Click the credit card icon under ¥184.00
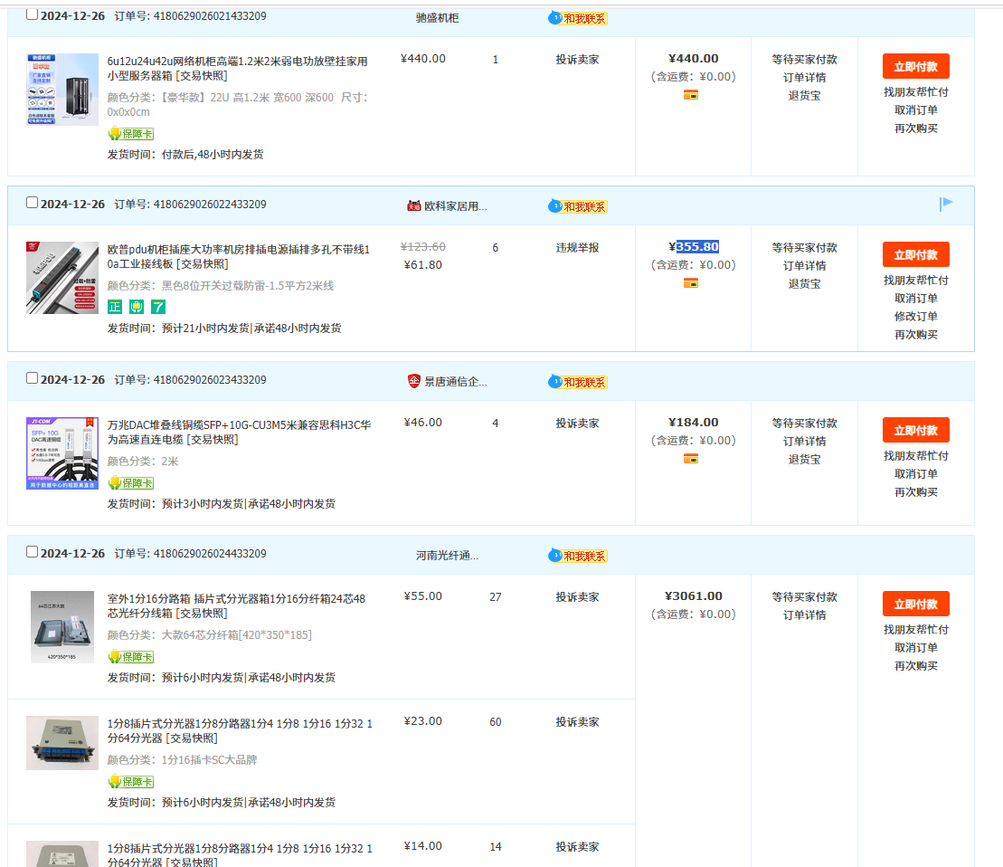The height and width of the screenshot is (867, 1003). [691, 459]
